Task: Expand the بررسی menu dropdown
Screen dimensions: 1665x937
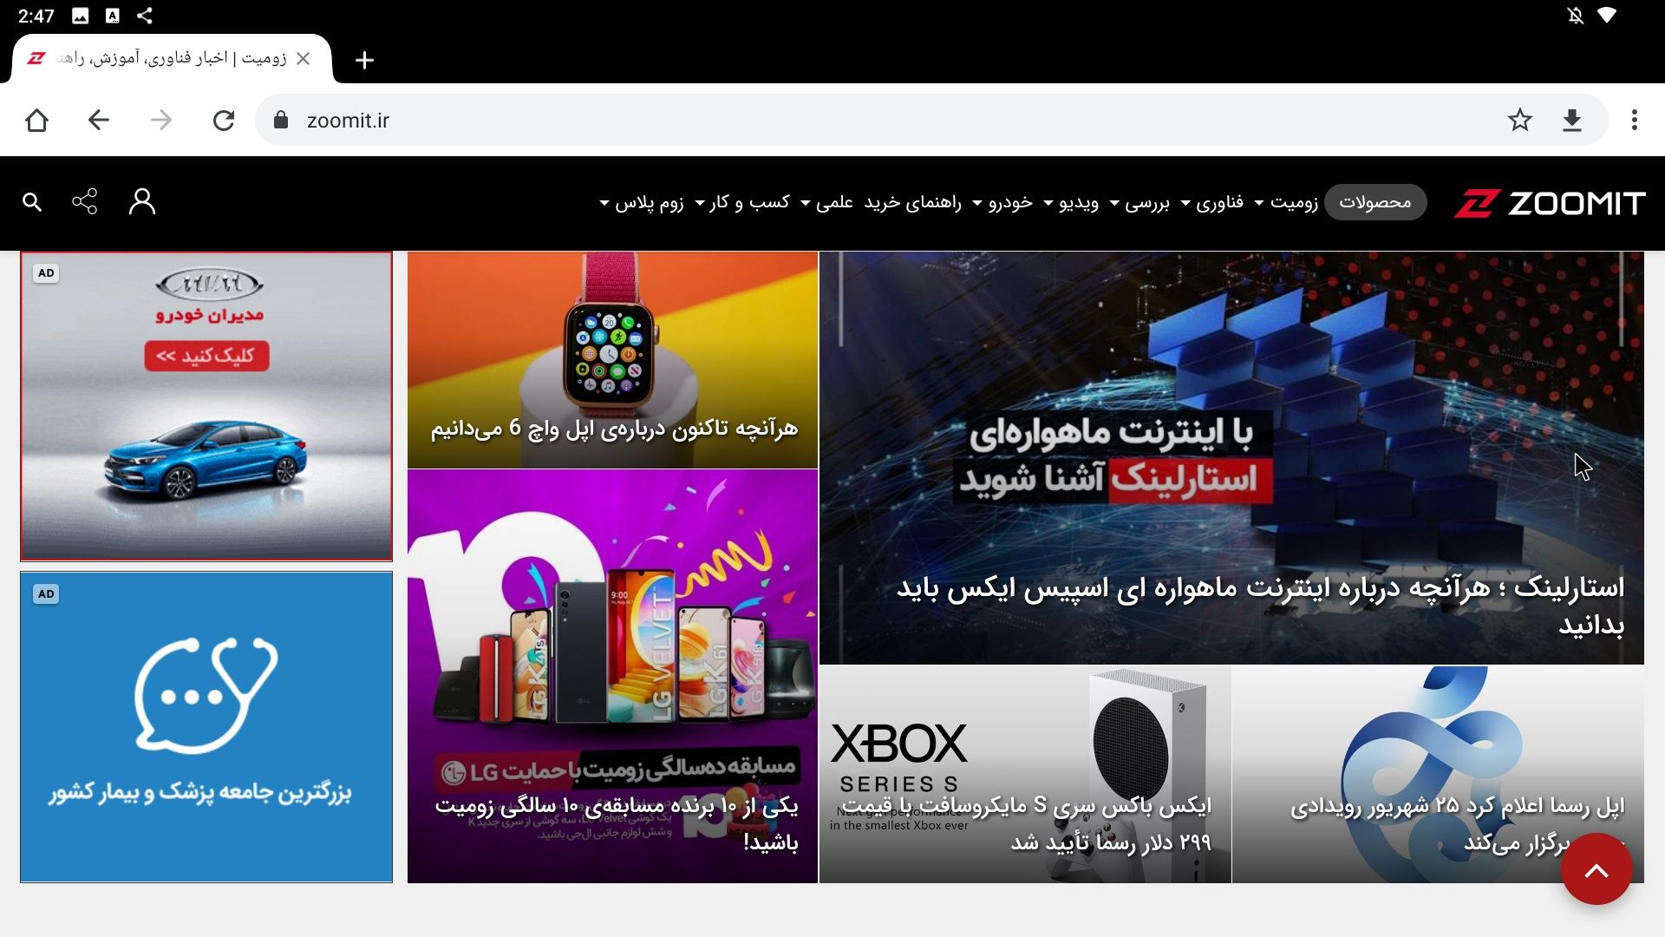Action: tap(1139, 202)
